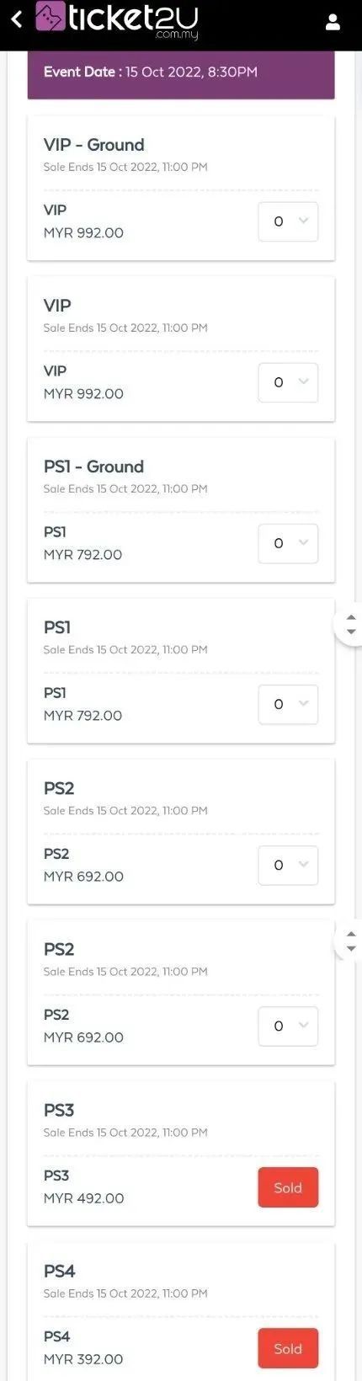362x1381 pixels.
Task: Click the Sold button for PS3
Action: (288, 1187)
